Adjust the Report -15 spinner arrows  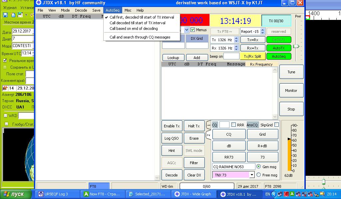262,32
